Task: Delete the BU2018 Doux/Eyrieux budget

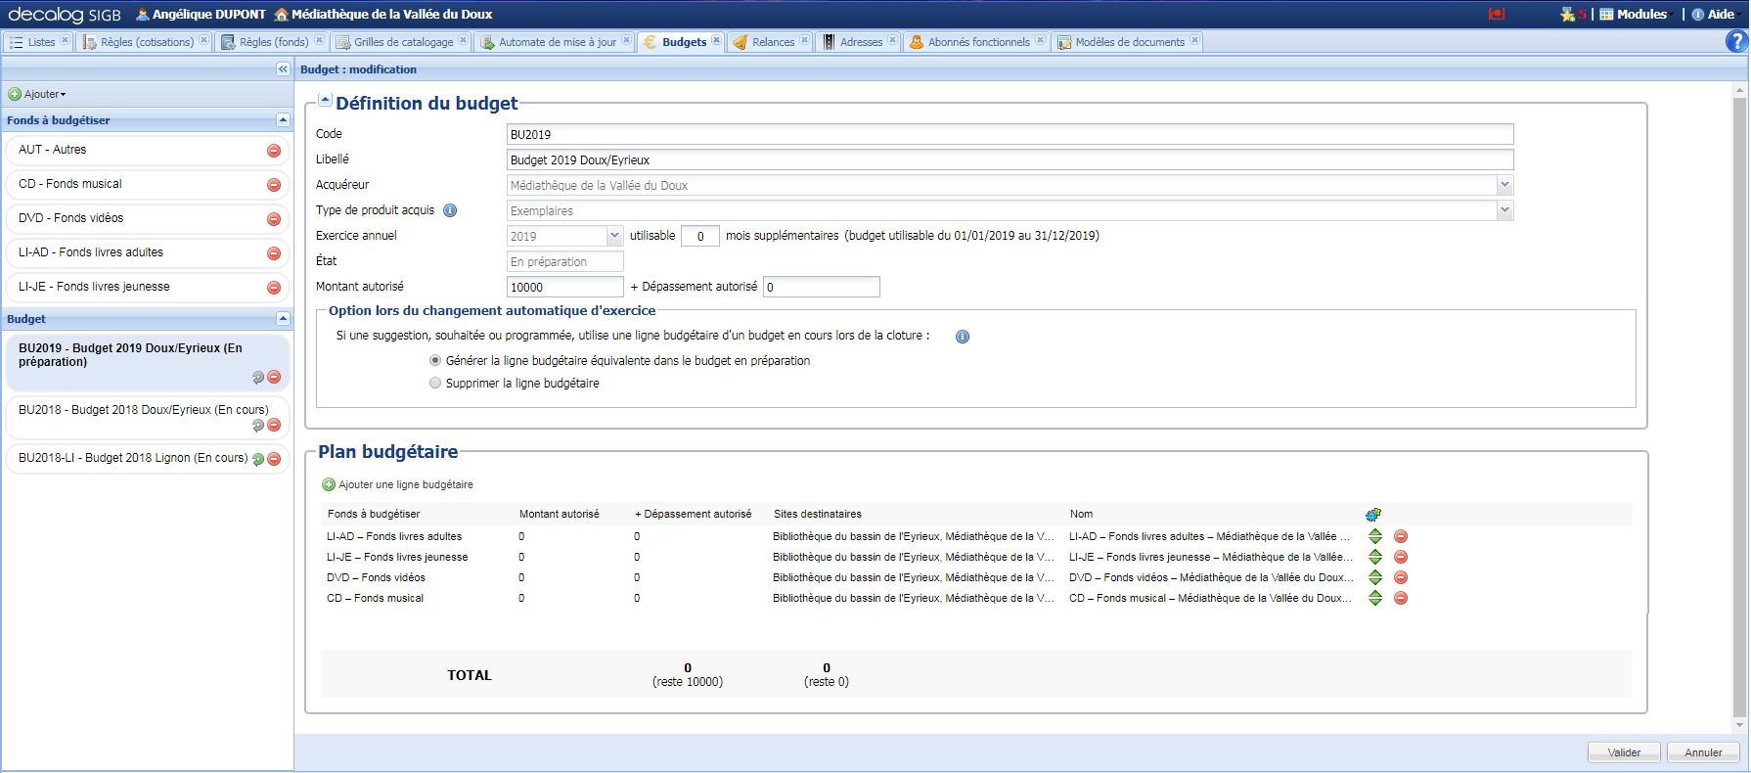Action: tap(274, 426)
